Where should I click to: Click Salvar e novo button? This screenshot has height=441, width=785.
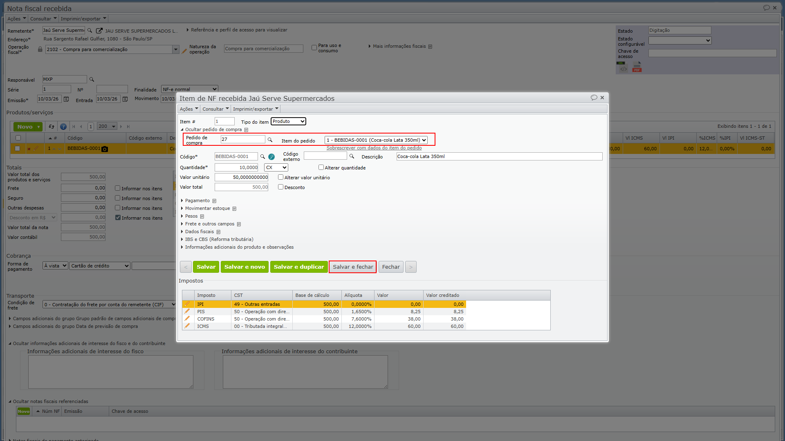click(244, 267)
